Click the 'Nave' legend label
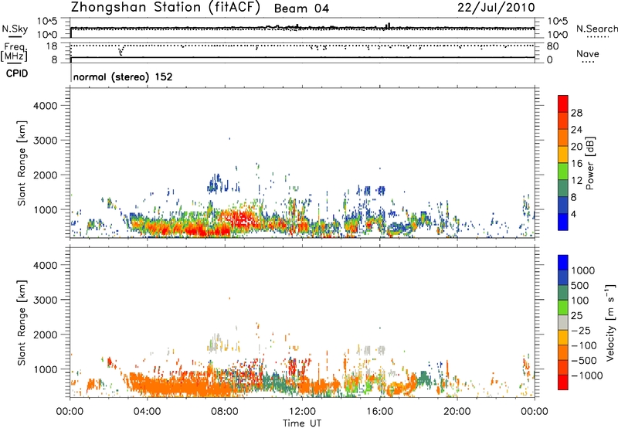This screenshot has width=618, height=428. tap(588, 54)
